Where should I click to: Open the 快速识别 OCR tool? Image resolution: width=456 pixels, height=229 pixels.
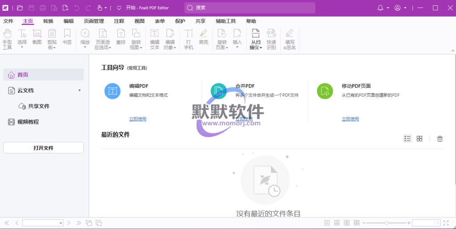[271, 38]
